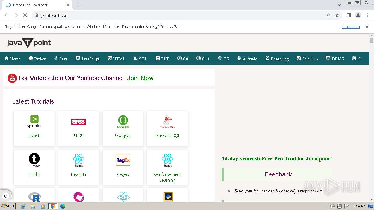Viewport: 374px width, 210px height.
Task: Stop loading the page in Chrome
Action: point(25,15)
